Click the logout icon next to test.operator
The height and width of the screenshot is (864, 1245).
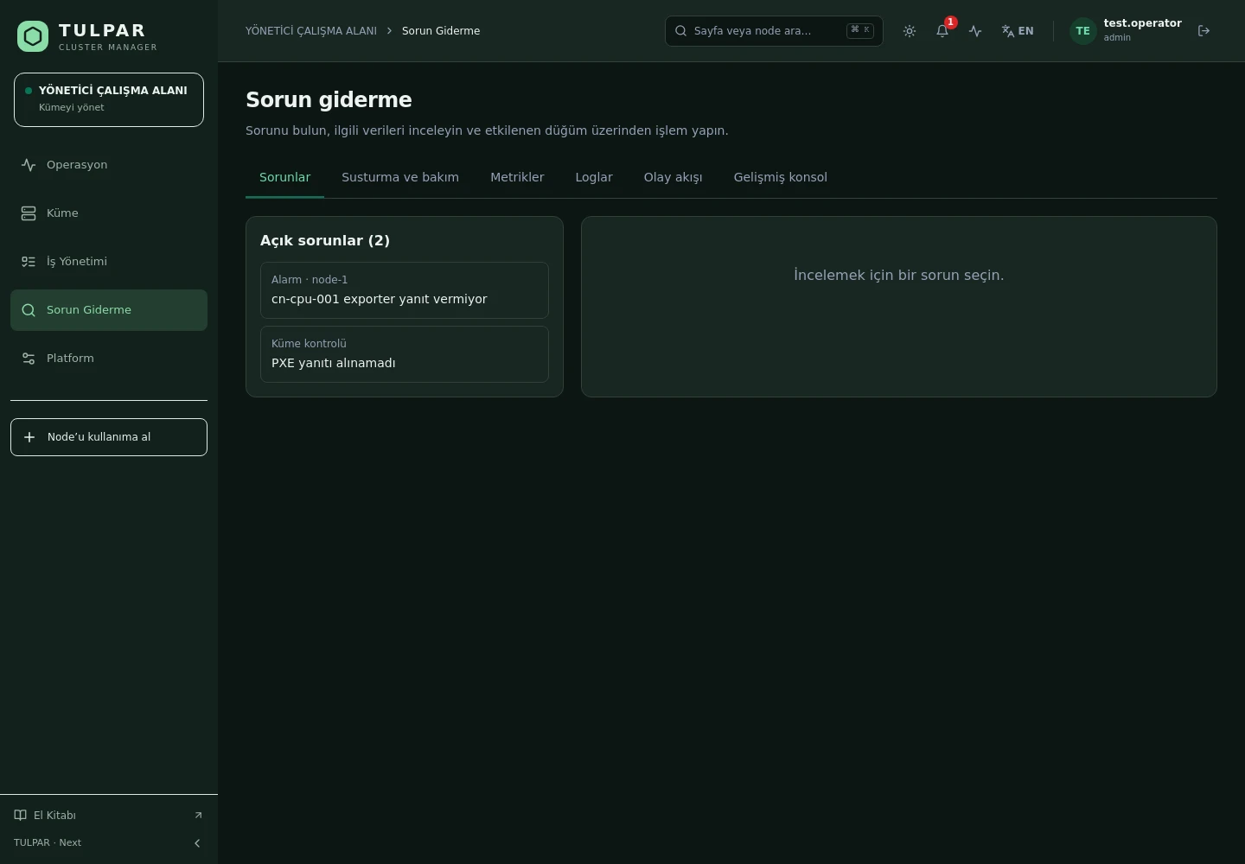1203,31
